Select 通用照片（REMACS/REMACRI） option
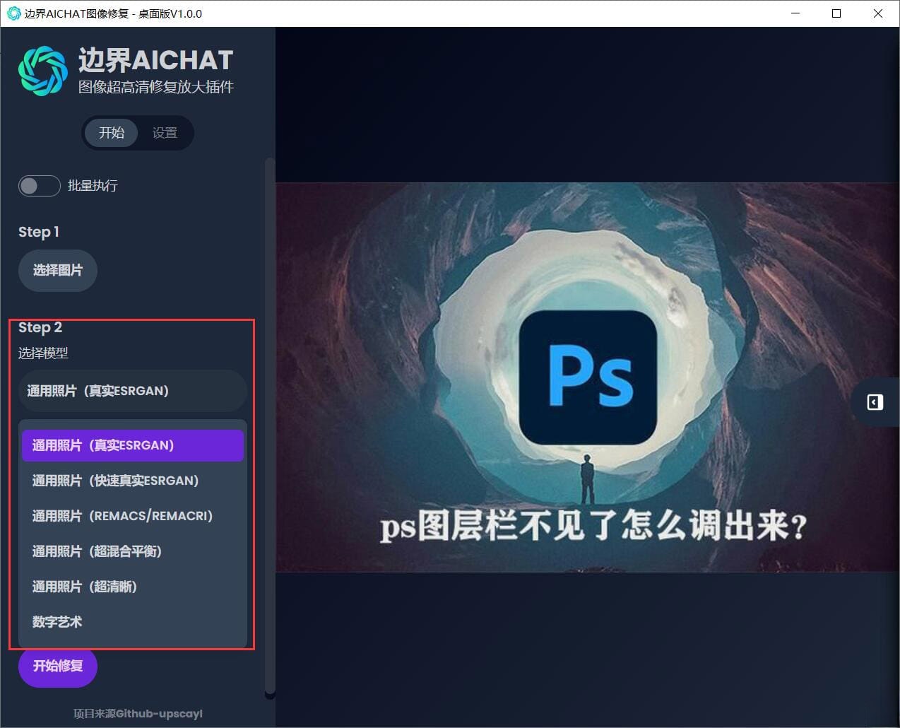This screenshot has width=900, height=728. [x=133, y=516]
